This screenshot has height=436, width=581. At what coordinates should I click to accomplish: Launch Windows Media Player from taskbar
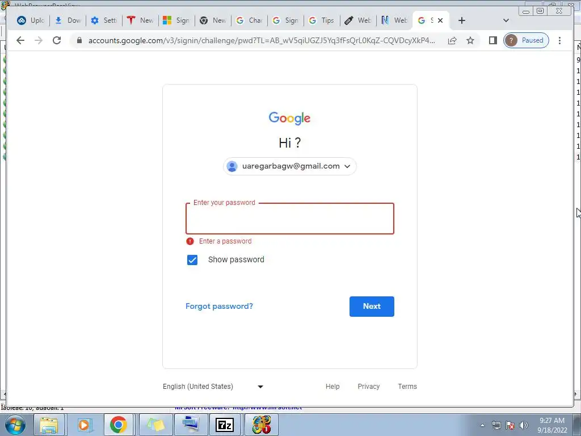click(84, 425)
